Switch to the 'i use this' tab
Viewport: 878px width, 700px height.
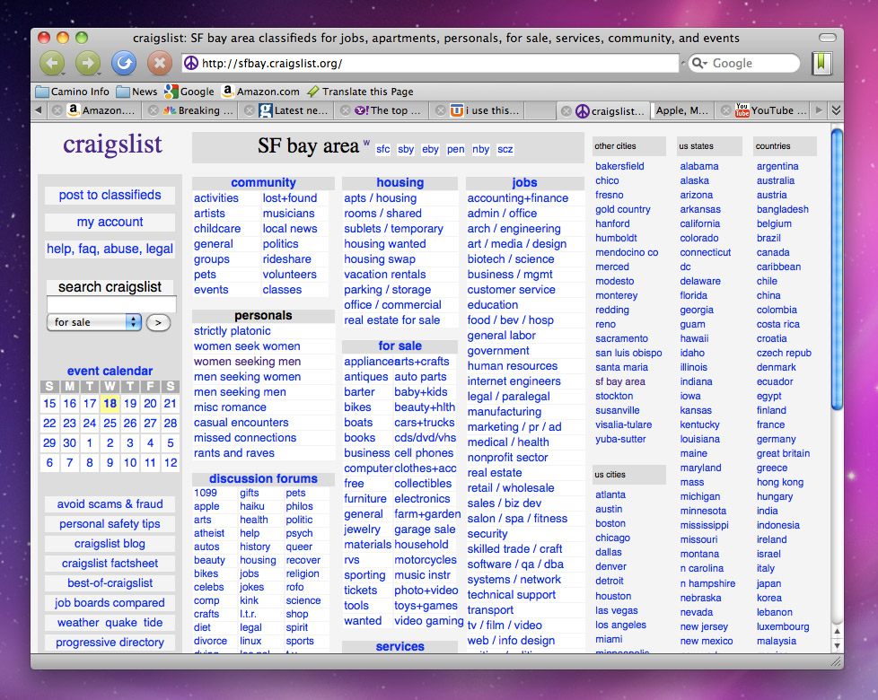(486, 110)
